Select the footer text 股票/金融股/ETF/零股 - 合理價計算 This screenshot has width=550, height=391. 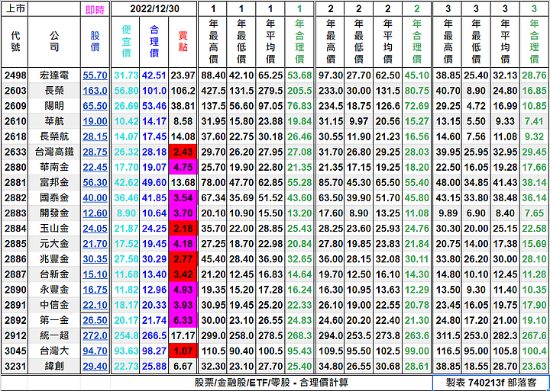271,383
